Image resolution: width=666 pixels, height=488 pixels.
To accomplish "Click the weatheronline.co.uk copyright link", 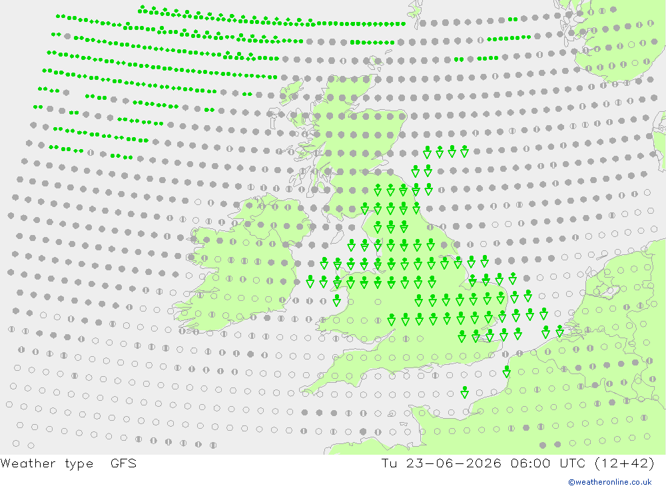I will 610,482.
